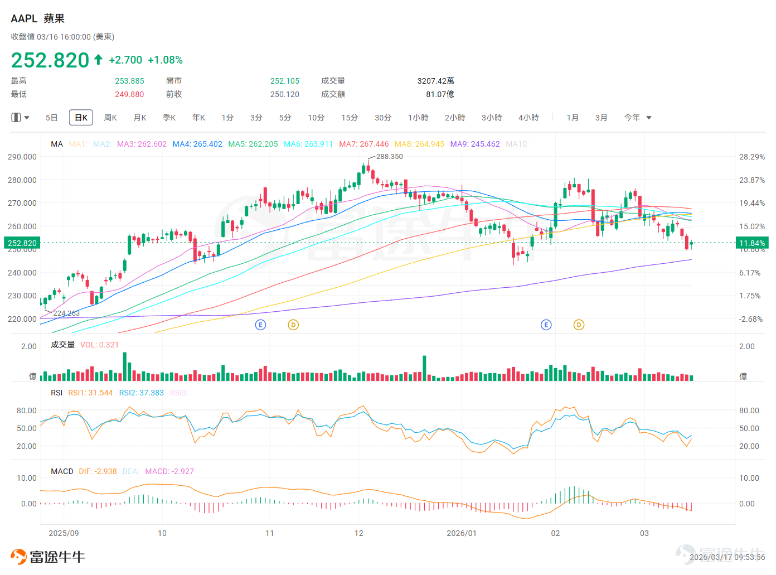
Task: Click the 249.880 day low value
Action: point(129,94)
